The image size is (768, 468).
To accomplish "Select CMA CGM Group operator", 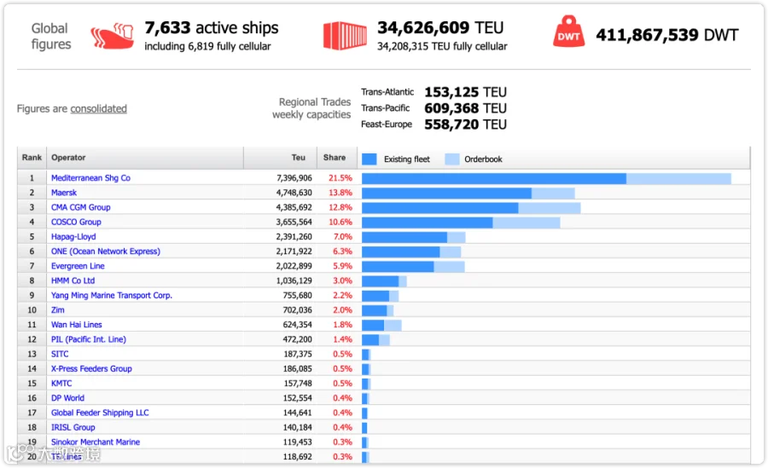I will [x=81, y=207].
